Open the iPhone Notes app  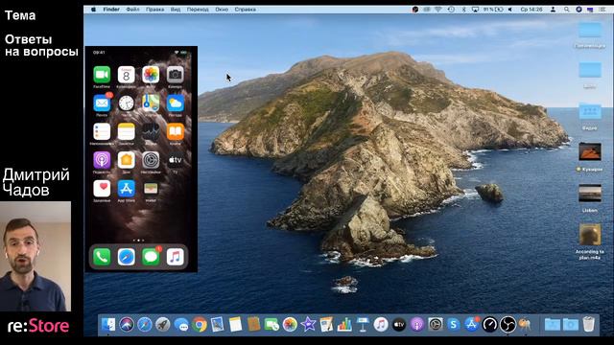click(x=126, y=132)
